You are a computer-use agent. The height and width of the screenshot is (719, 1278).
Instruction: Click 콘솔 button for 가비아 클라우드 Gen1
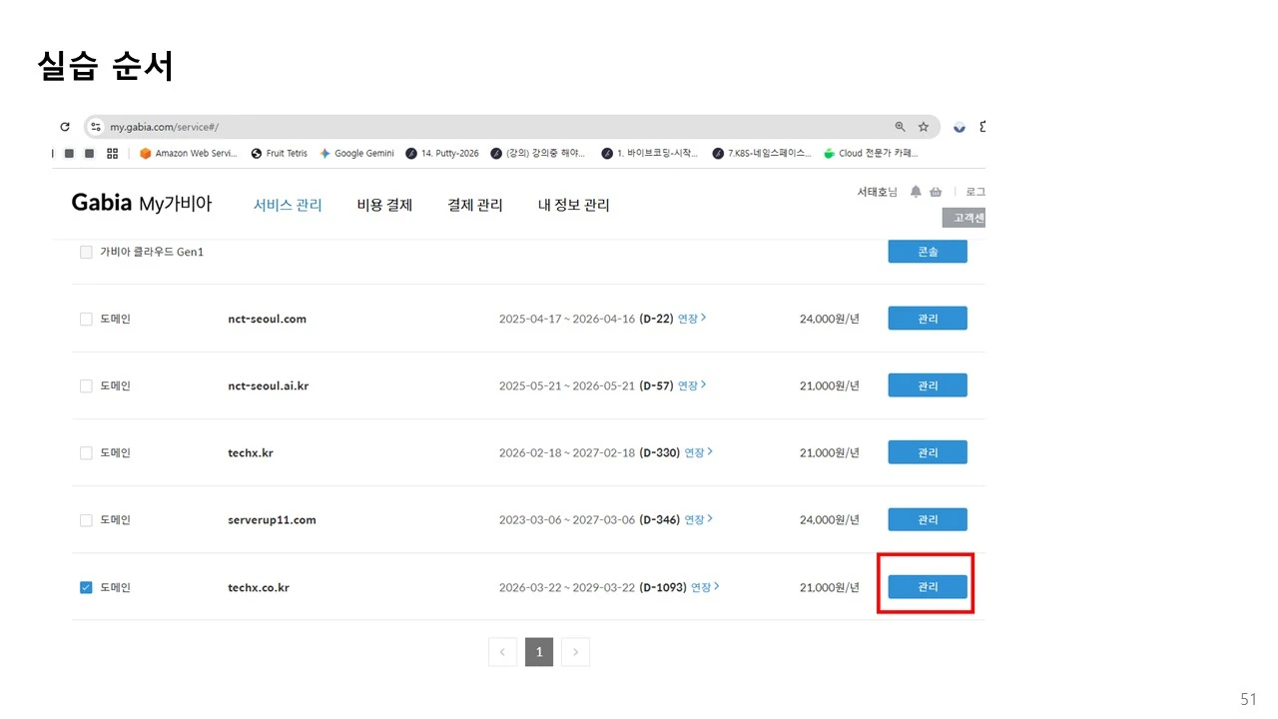pos(928,252)
